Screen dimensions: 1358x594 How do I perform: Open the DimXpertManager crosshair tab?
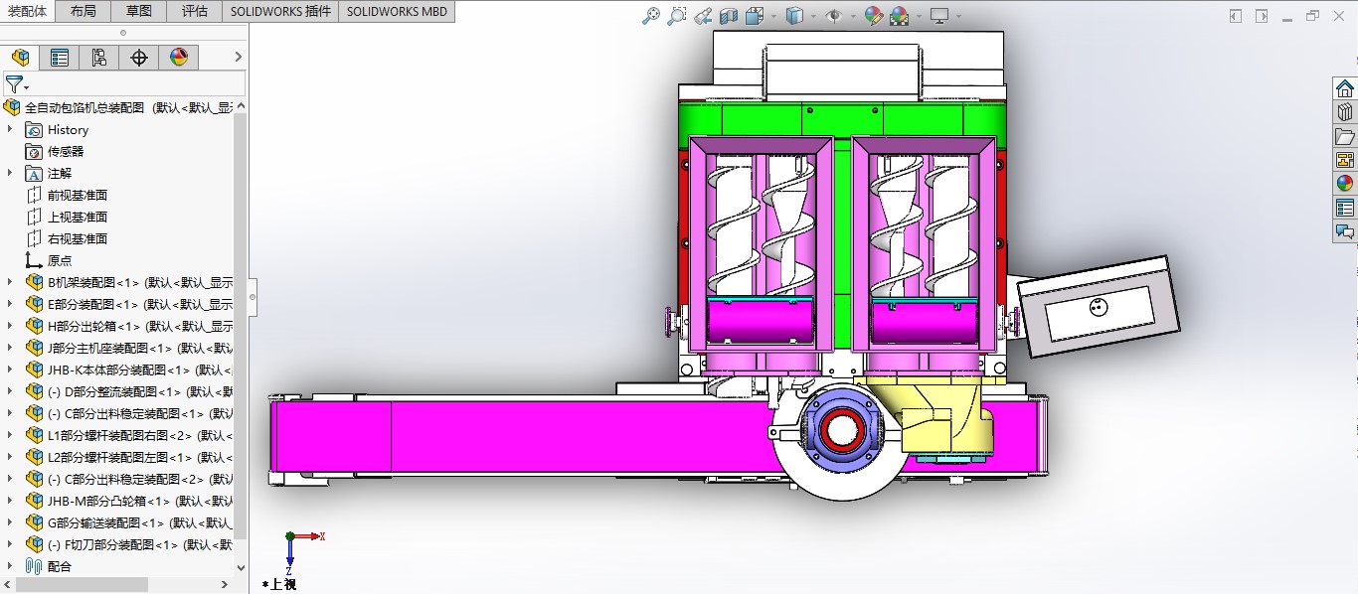click(139, 58)
